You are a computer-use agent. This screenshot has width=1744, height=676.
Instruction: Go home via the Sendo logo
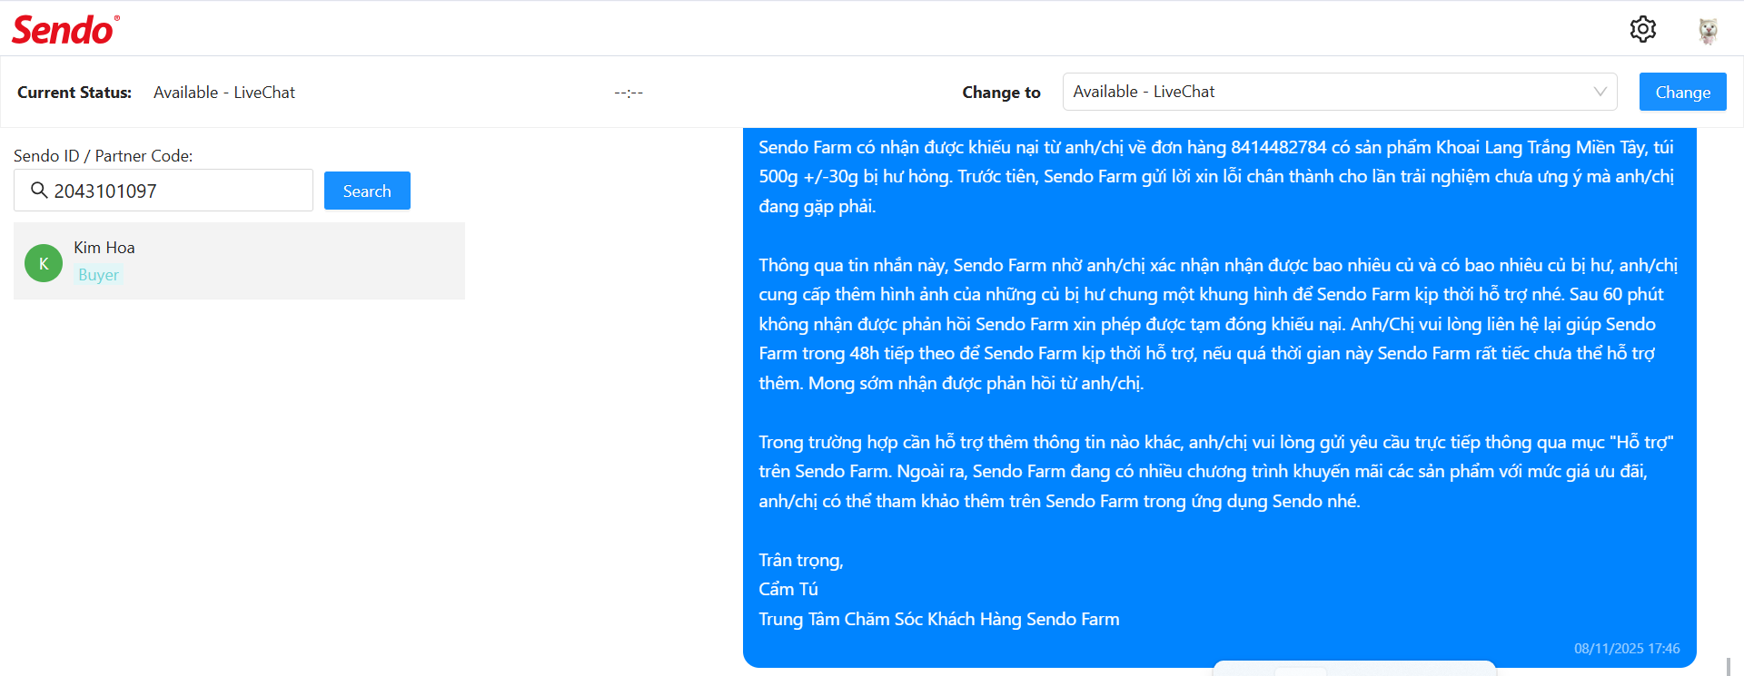[65, 30]
